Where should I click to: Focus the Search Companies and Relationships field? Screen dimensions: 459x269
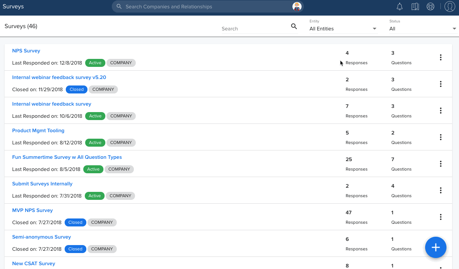tap(207, 6)
